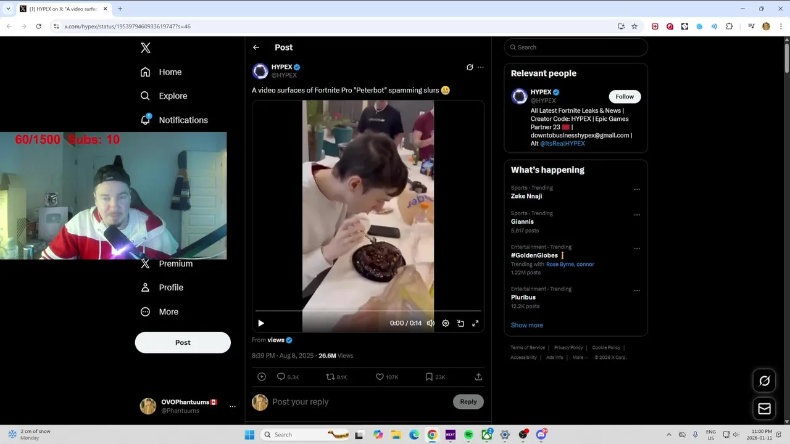Open Chrome media controls icon
The height and width of the screenshot is (444, 790).
coord(751,27)
